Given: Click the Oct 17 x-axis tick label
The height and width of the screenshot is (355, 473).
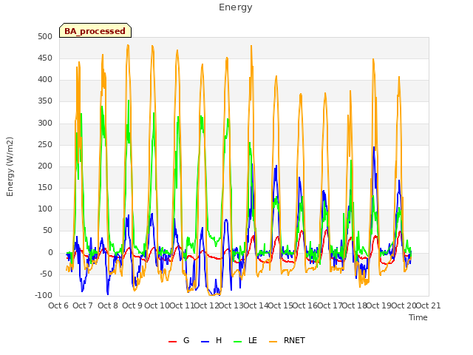Looking at the screenshot, I should pos(330,305).
